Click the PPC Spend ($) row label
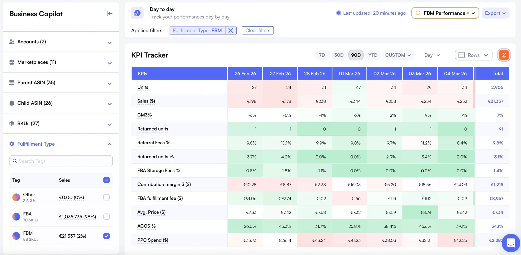 click(153, 240)
